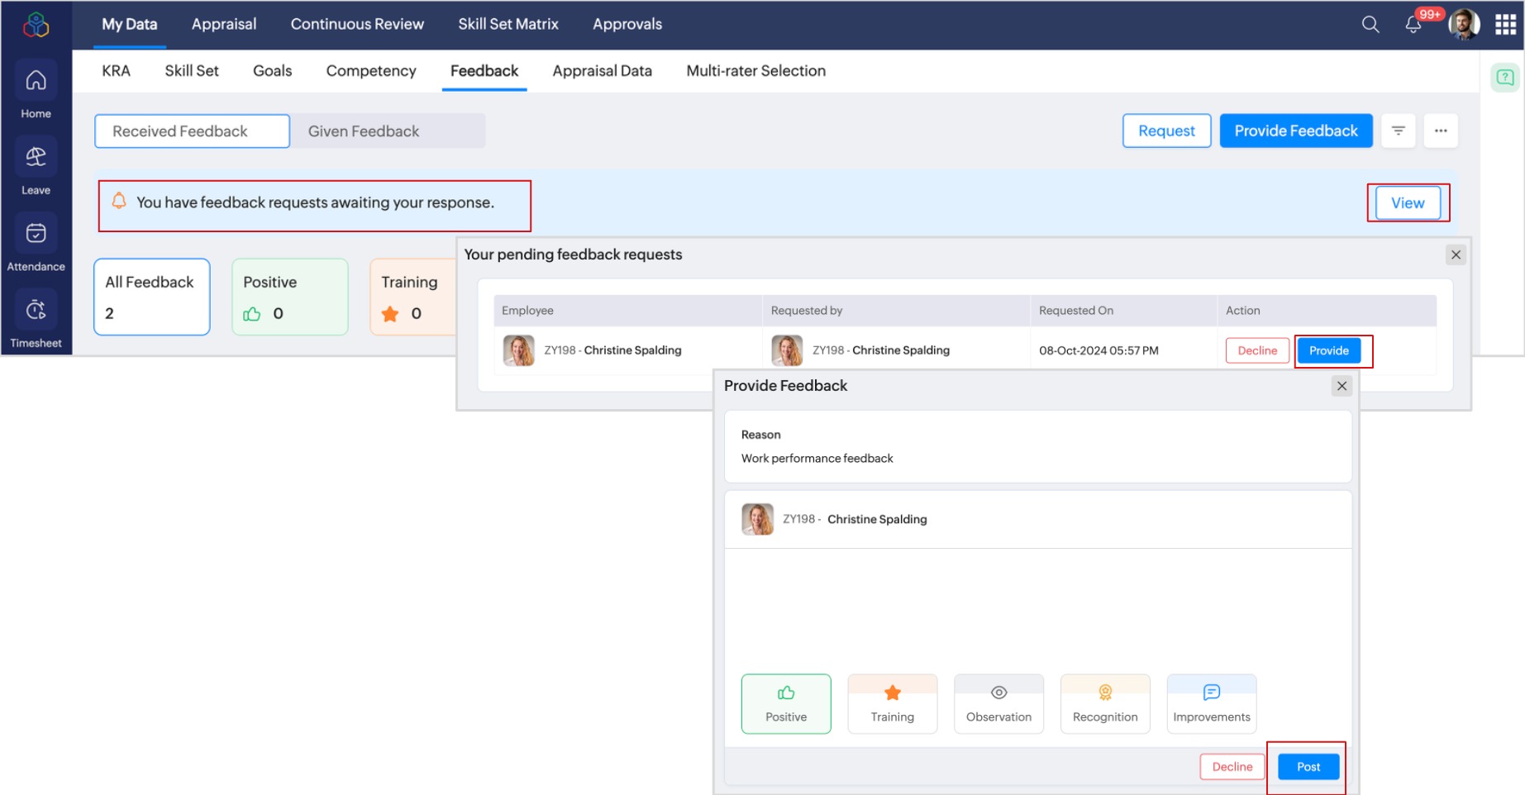Open the Goals sub-tab
The image size is (1525, 795).
pos(272,71)
